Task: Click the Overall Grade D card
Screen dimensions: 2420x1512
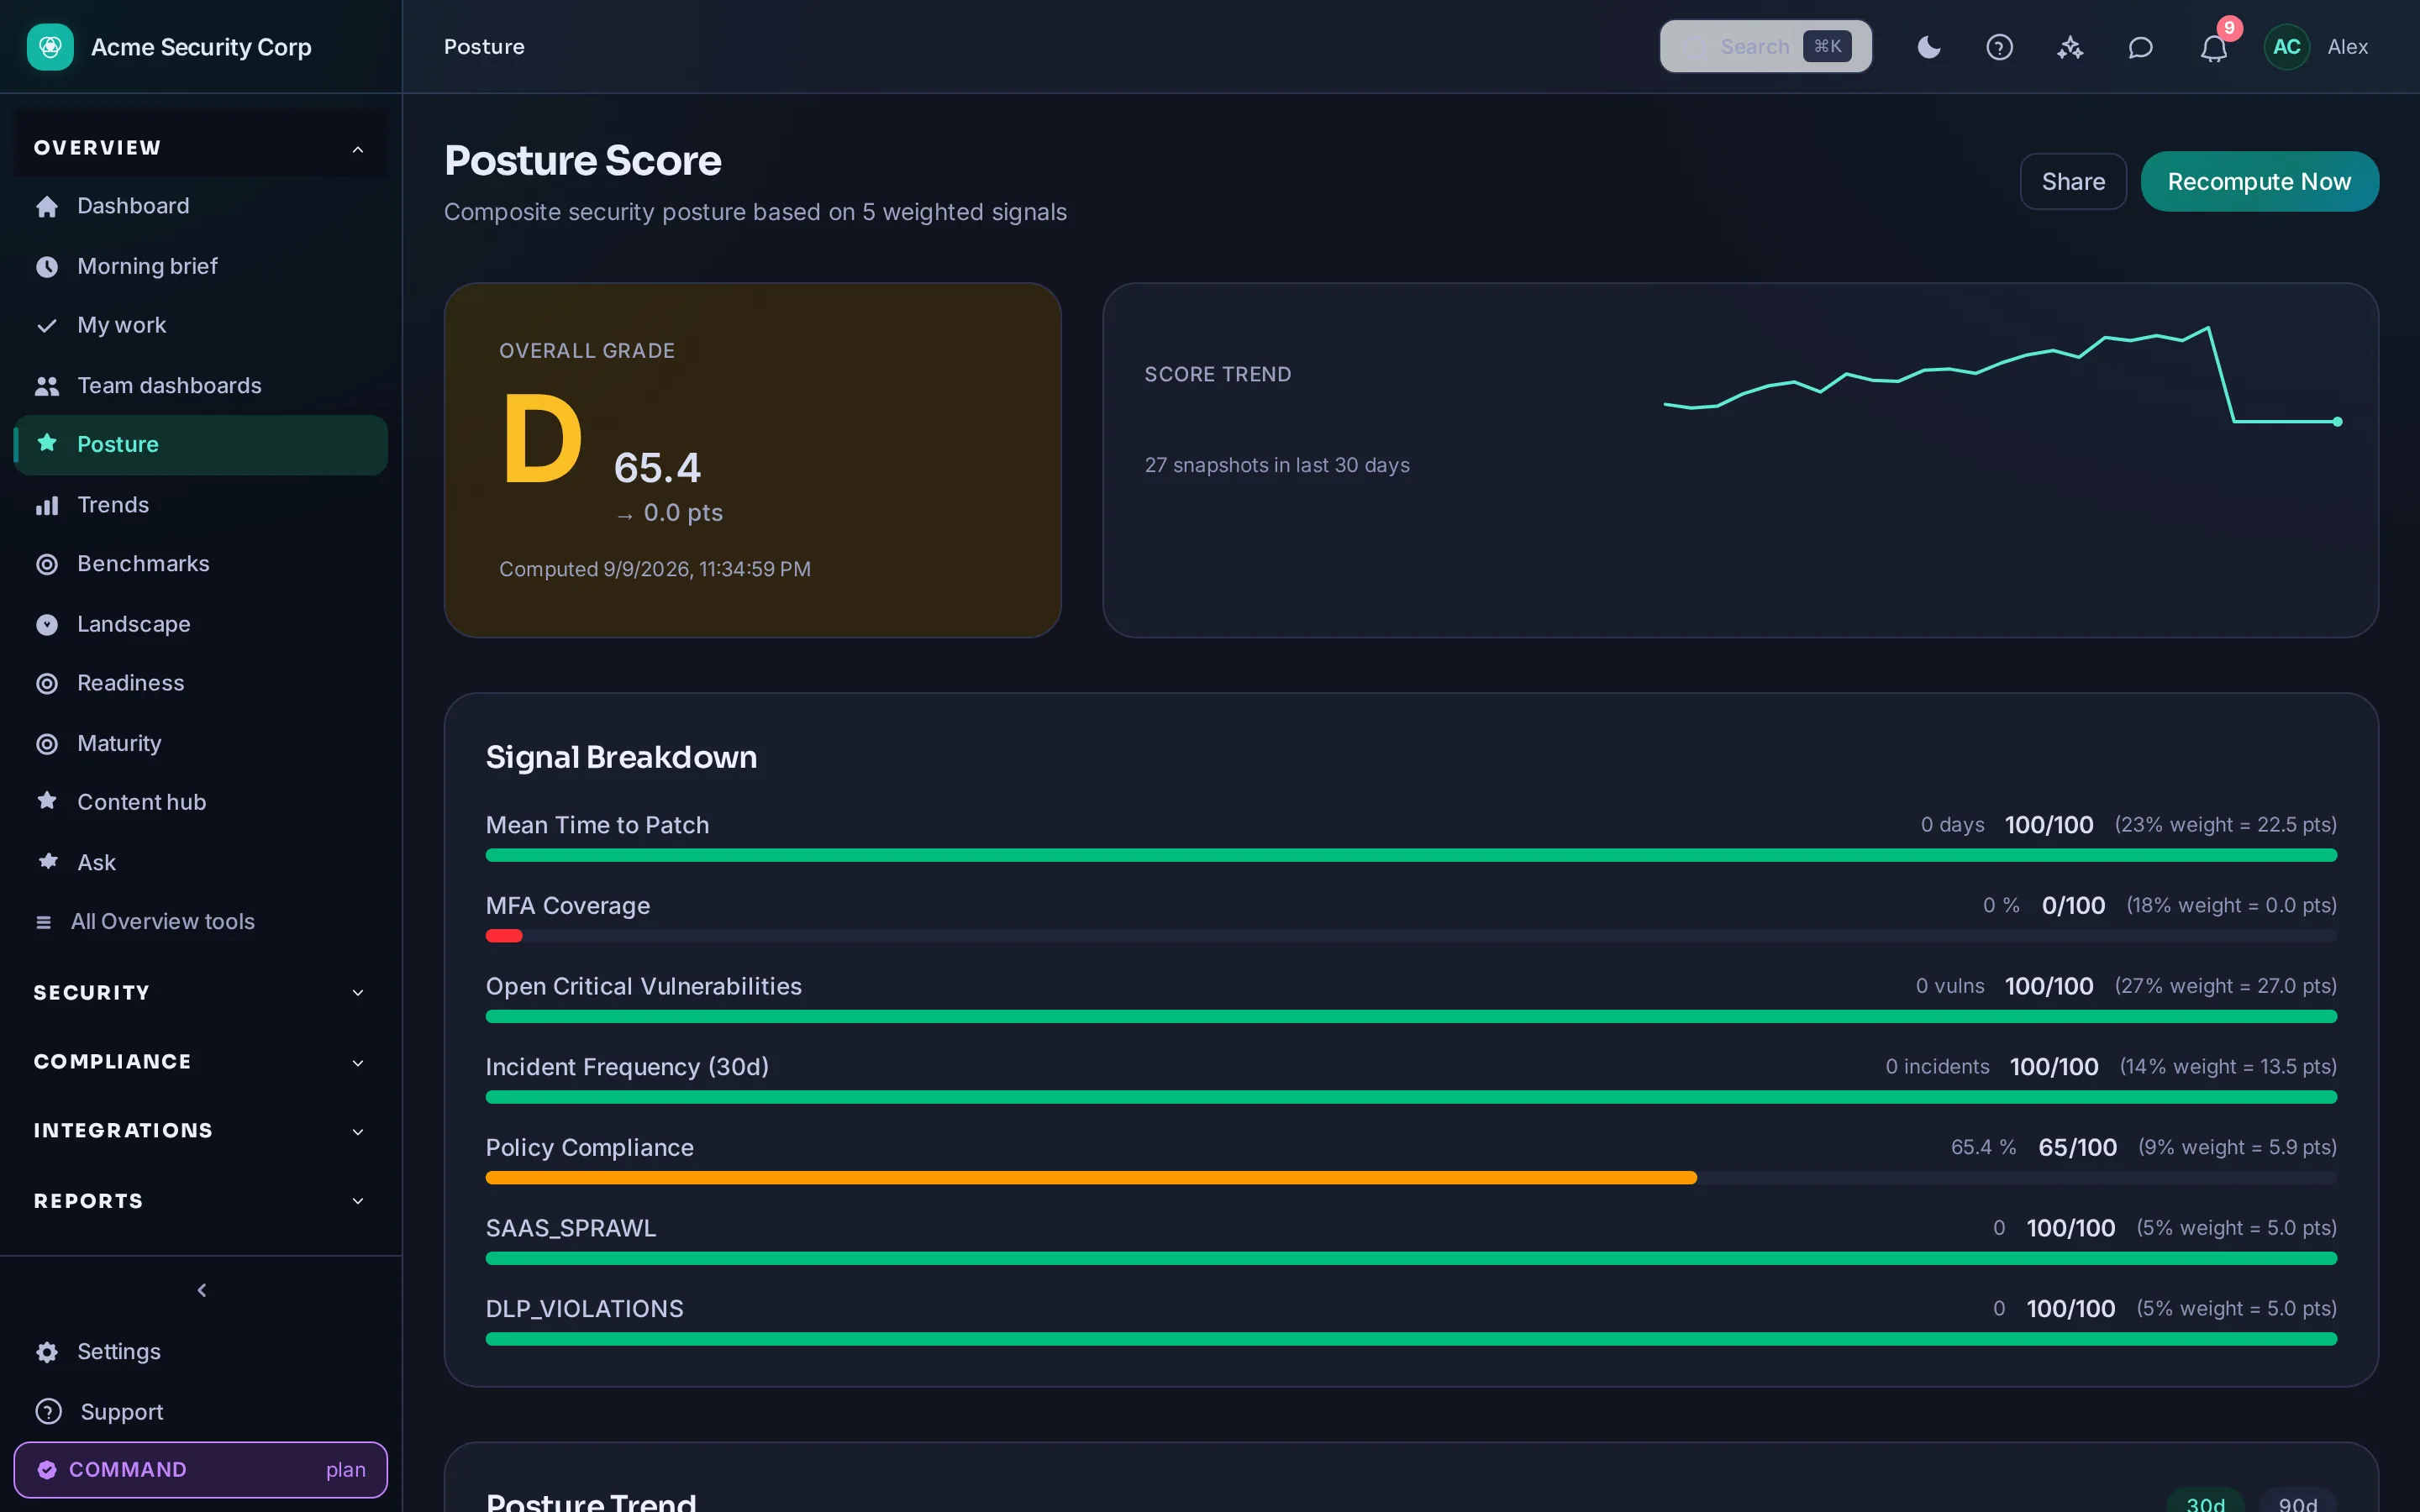Action: (752, 460)
